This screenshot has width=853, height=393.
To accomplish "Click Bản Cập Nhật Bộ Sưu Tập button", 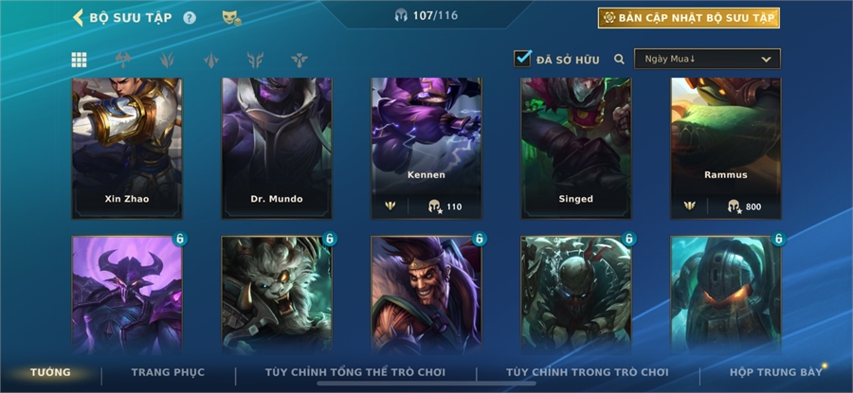I will tap(689, 18).
